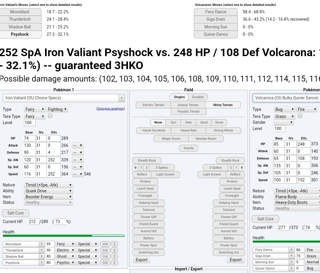This screenshot has height=273, width=320.
Task: Select Iron Valiant's Moonblast result button
Action: point(20,12)
